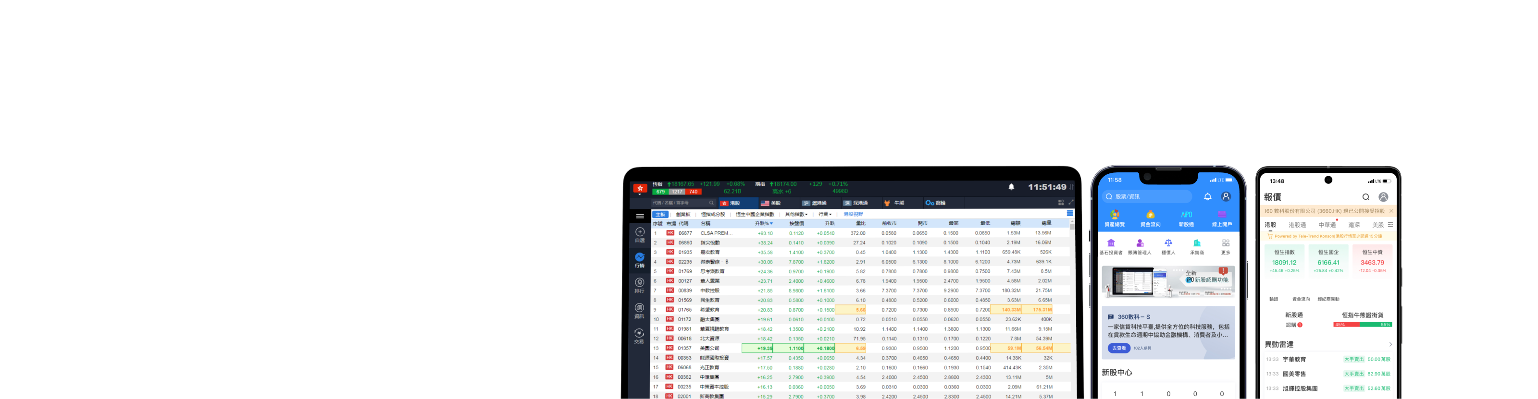Viewport: 1538px width, 399px height.
Task: Click the hamburger menu above the sidebar
Action: 639,217
